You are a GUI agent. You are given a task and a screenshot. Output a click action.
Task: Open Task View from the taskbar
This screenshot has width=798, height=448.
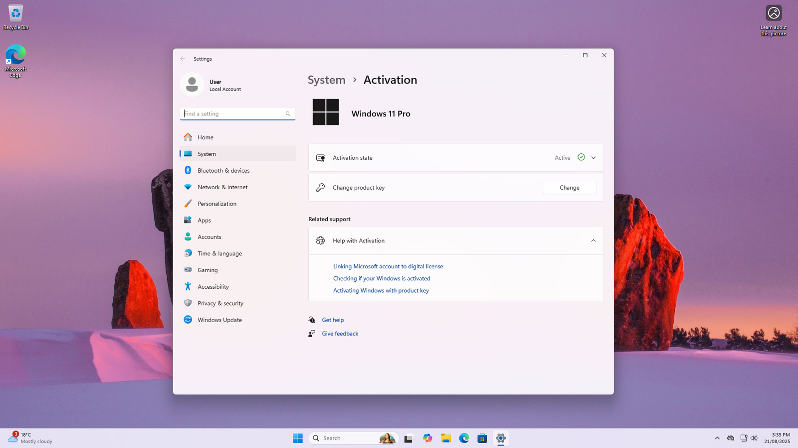[x=408, y=438]
